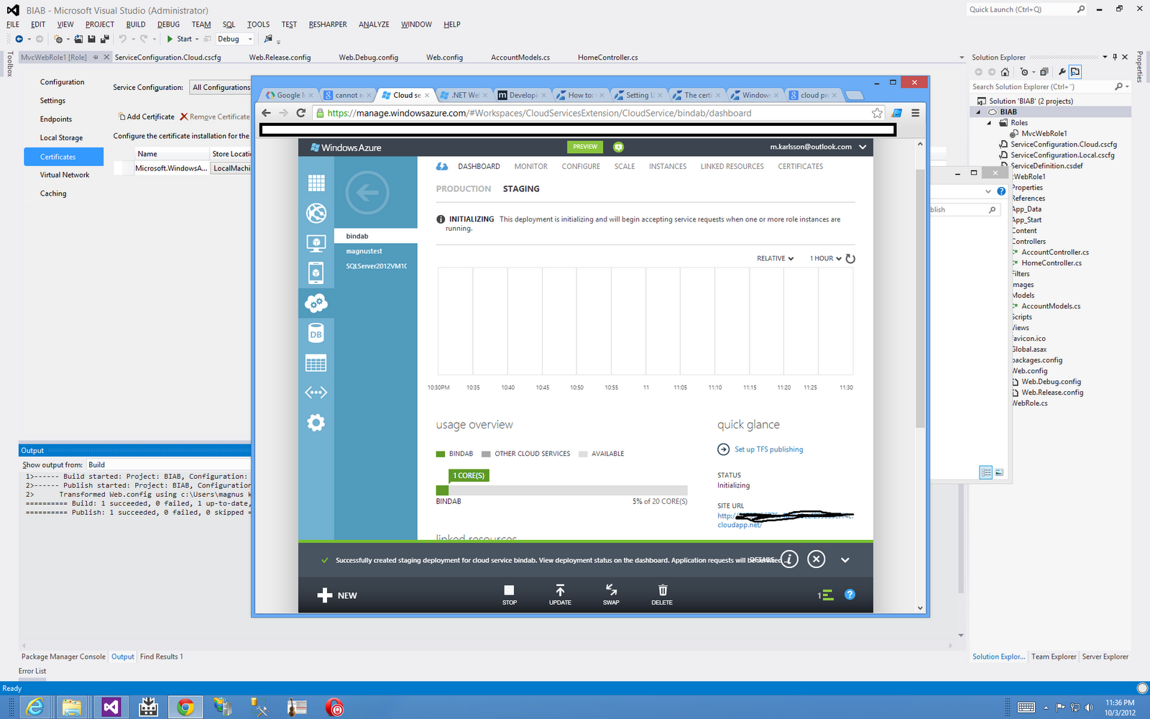Delete the deployment with trash icon
The width and height of the screenshot is (1150, 719).
click(x=662, y=595)
